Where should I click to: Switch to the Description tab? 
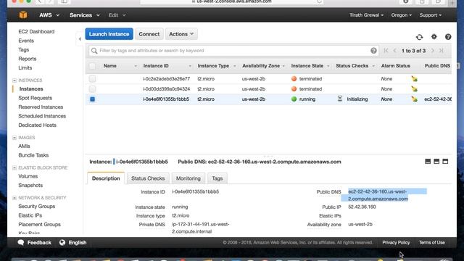tap(106, 178)
